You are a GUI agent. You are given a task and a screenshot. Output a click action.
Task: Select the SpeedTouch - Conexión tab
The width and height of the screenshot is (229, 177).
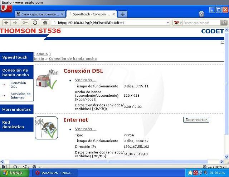(x=92, y=14)
